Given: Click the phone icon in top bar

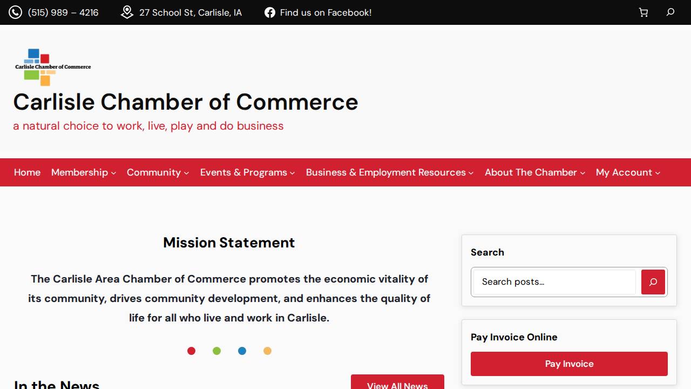Looking at the screenshot, I should click(15, 12).
